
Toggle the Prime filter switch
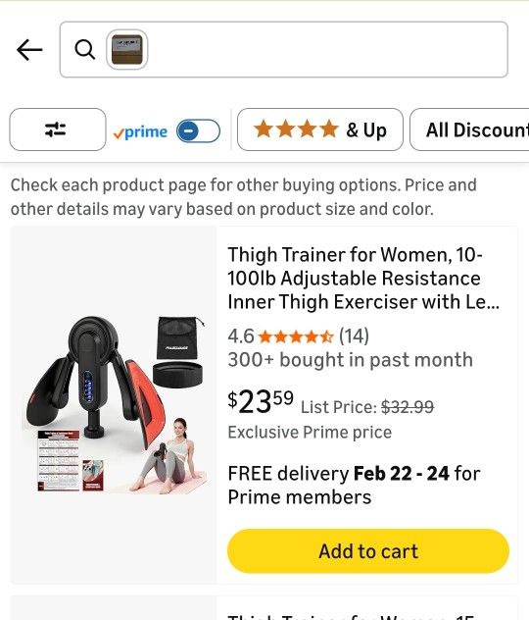click(198, 130)
